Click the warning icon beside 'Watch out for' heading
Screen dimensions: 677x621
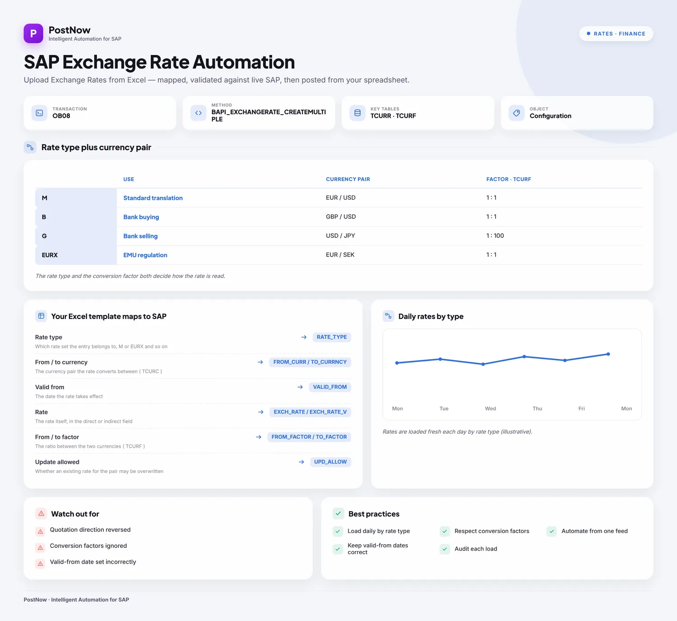click(41, 514)
